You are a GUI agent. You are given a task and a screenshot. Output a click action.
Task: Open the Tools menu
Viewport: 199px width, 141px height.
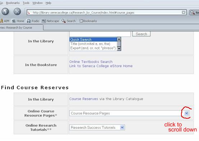[x=26, y=3]
